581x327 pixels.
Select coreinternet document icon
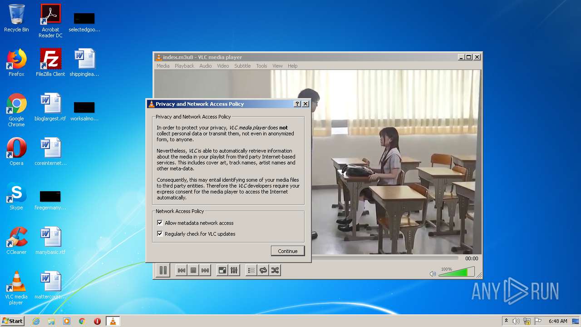[x=50, y=152]
